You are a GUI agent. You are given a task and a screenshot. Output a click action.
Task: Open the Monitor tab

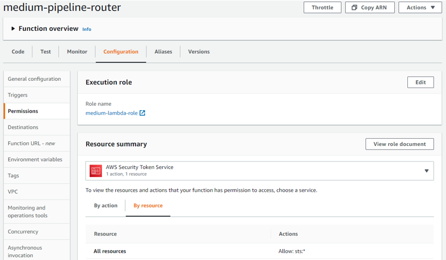tap(77, 52)
